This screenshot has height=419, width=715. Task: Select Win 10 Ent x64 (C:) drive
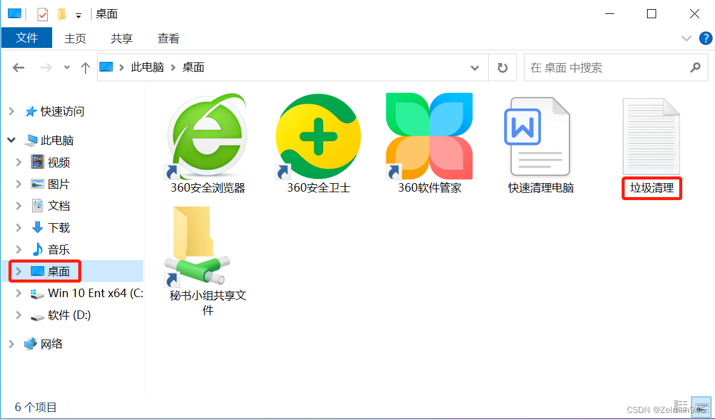[87, 293]
